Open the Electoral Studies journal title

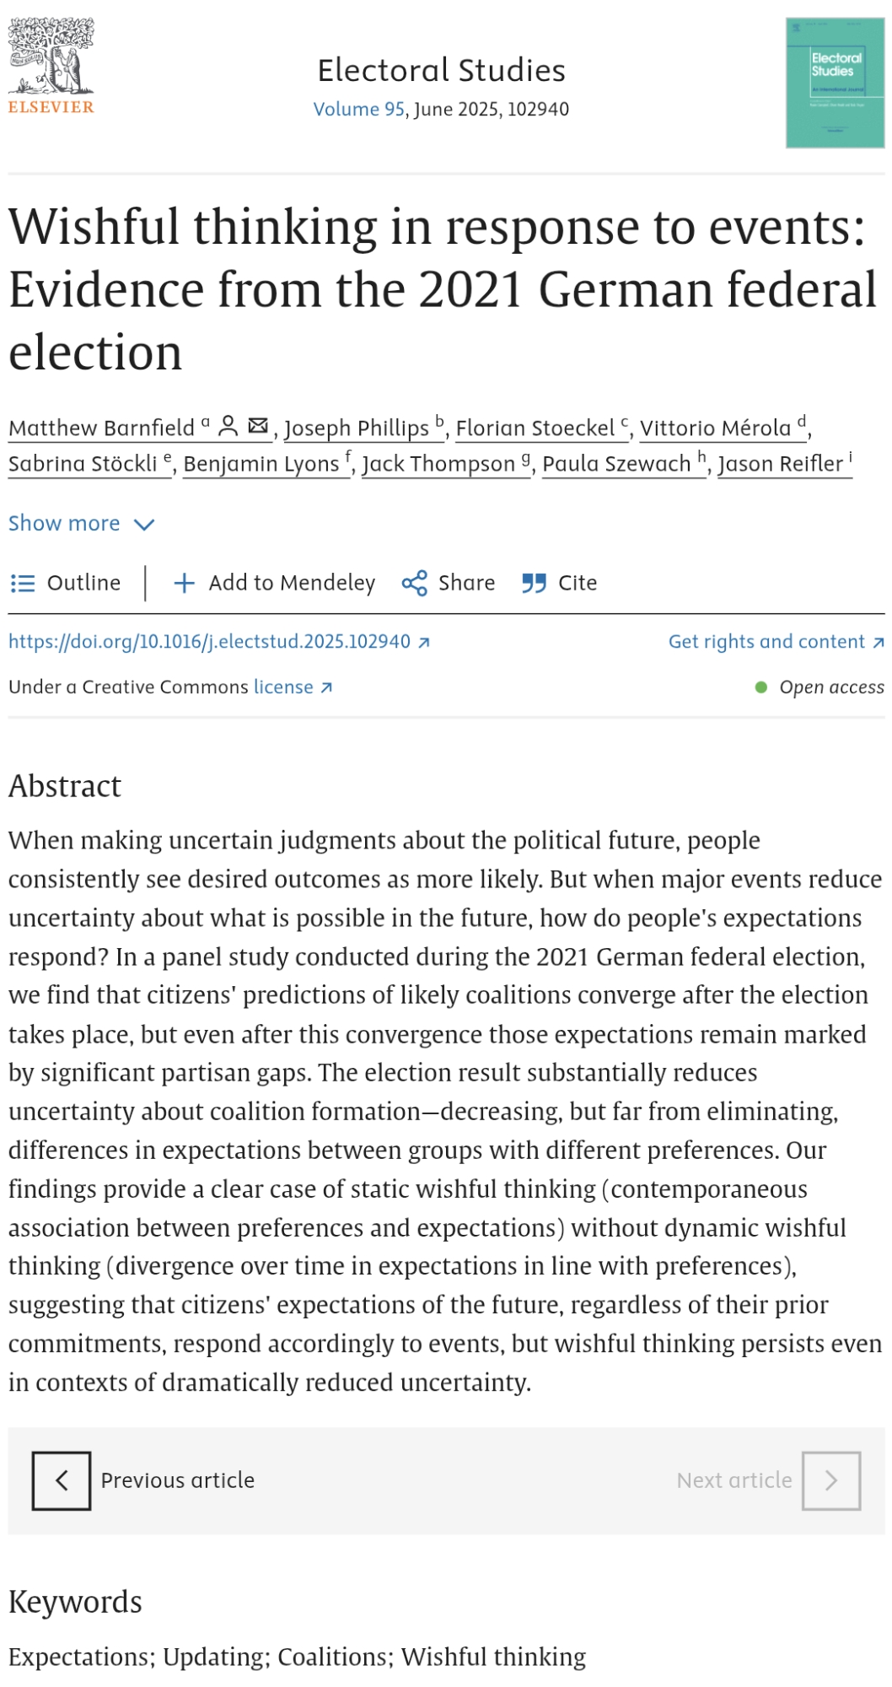click(441, 71)
